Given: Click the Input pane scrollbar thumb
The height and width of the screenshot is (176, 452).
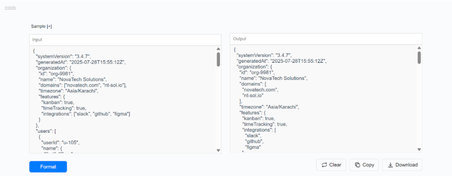Looking at the screenshot, I should 218,59.
